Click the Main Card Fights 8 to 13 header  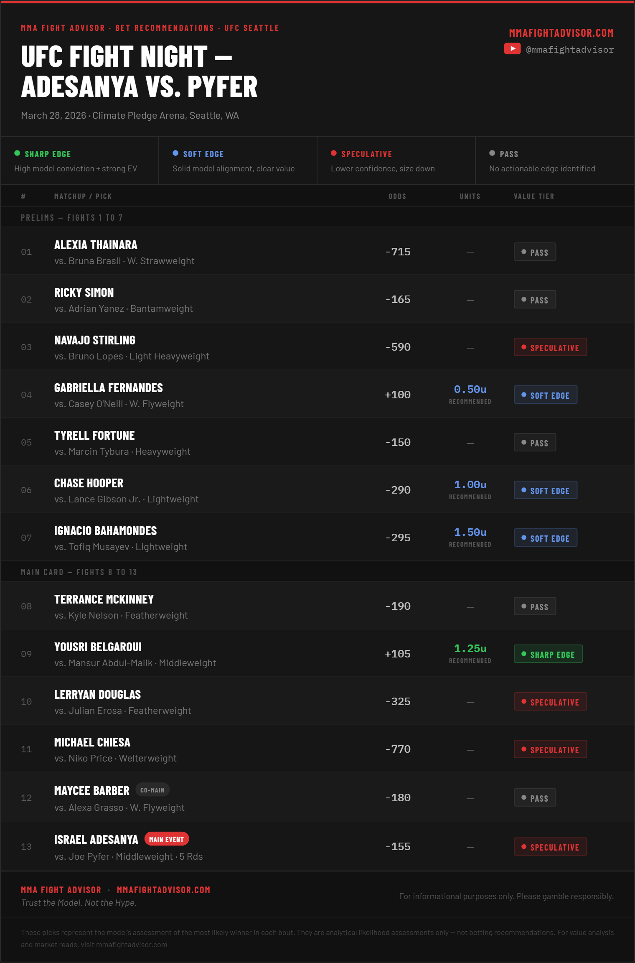tap(79, 572)
